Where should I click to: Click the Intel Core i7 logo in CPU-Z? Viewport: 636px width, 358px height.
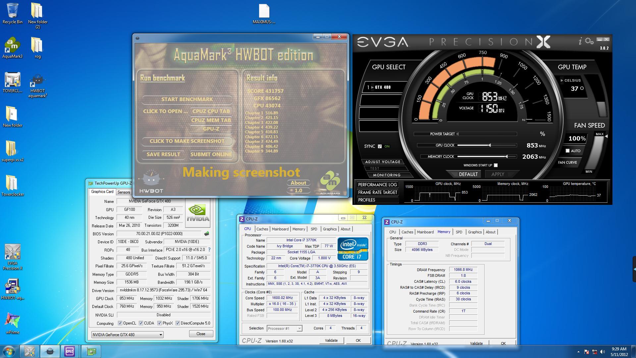(x=353, y=249)
